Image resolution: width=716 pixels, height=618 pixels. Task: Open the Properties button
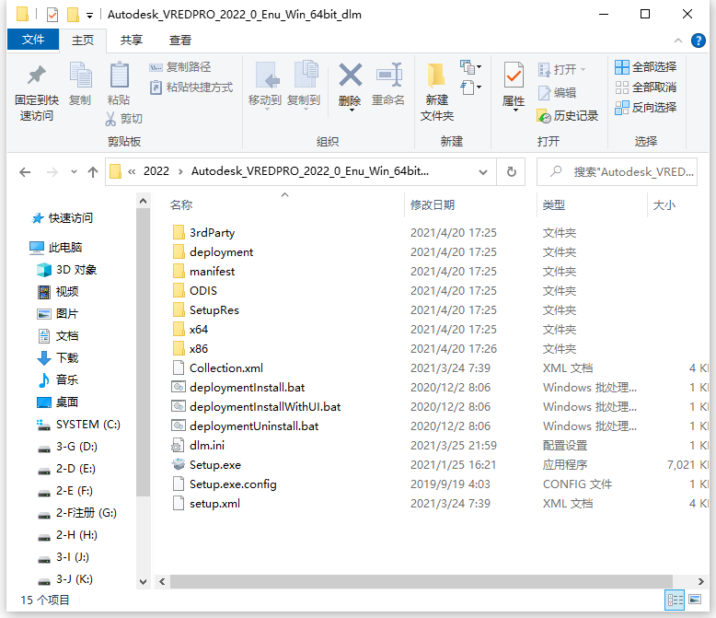click(x=514, y=87)
